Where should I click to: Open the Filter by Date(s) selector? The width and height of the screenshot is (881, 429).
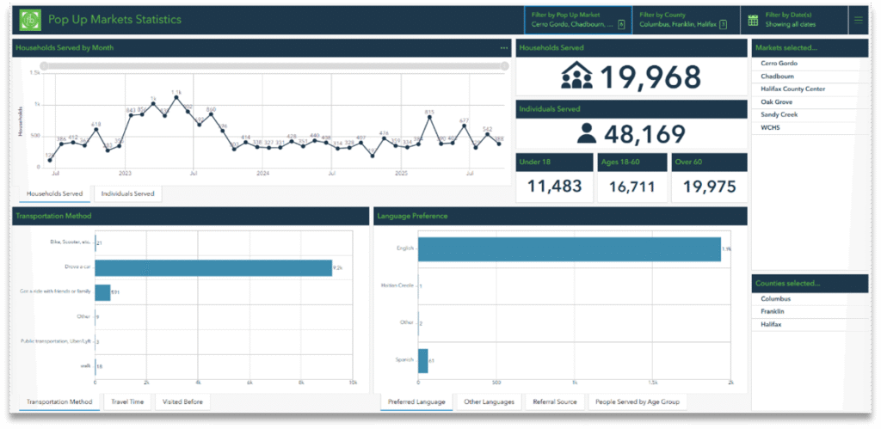(x=790, y=20)
